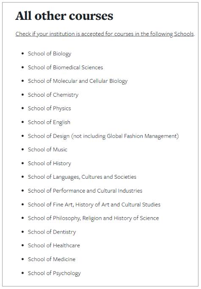The image size is (201, 289).
Task: Go to School of Physics
Action: [x=50, y=108]
